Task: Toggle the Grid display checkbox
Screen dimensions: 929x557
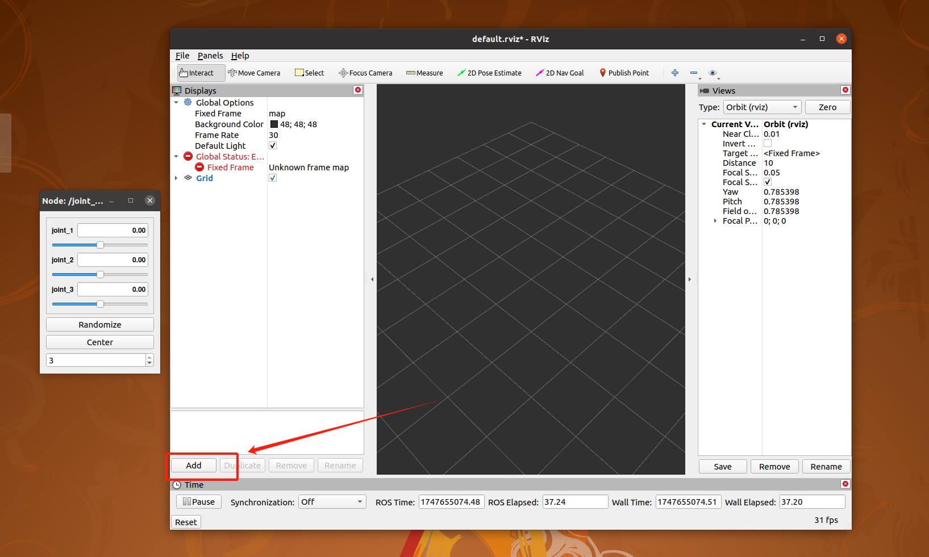Action: pyautogui.click(x=273, y=178)
